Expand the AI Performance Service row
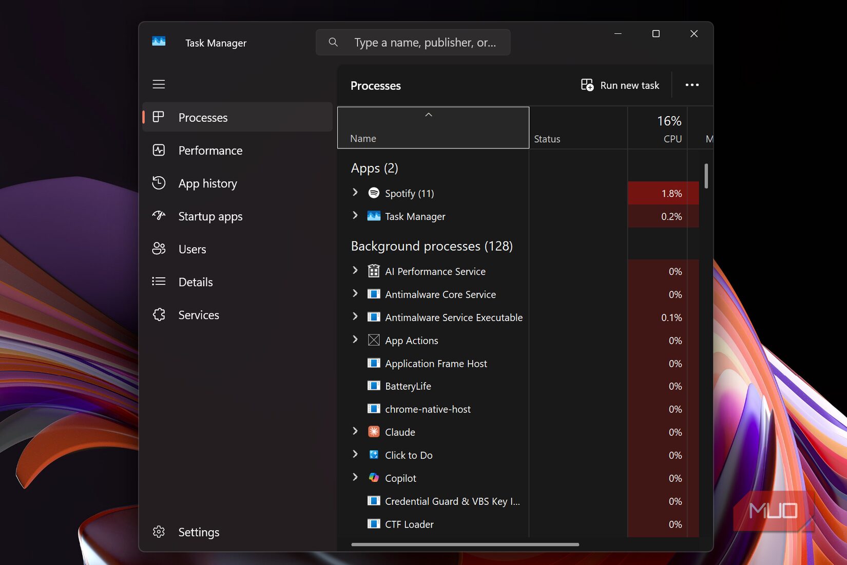The width and height of the screenshot is (847, 565). tap(355, 270)
